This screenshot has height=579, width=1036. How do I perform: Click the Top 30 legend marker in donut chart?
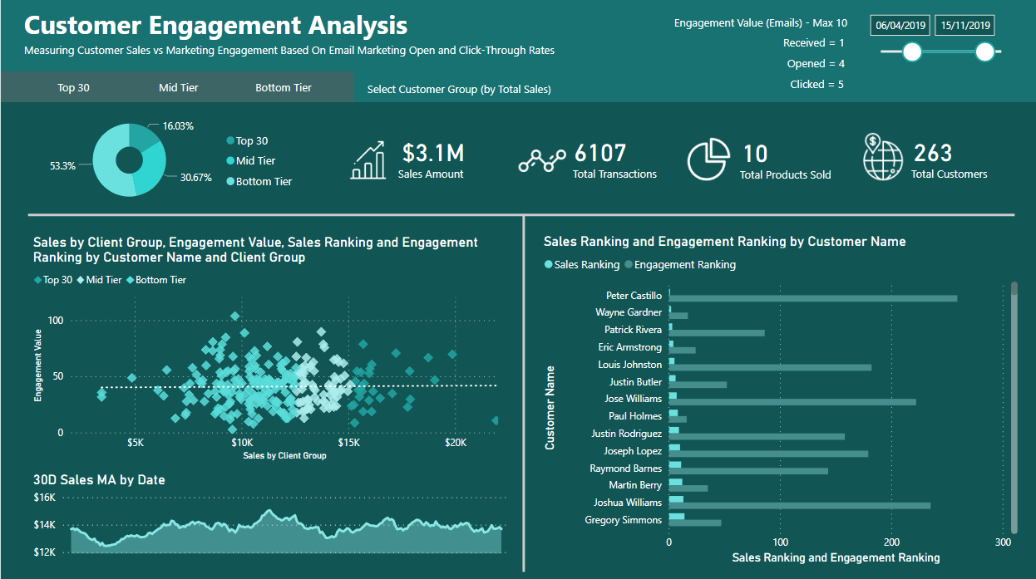[x=230, y=141]
